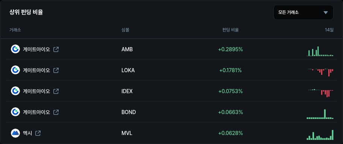Sort by 펀딩 비율 column header
The image size is (343, 144).
[230, 30]
